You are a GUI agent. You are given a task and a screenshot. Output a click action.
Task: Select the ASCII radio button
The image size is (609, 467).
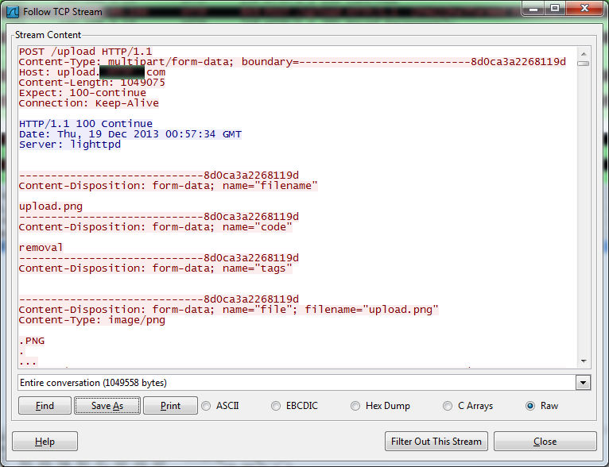[207, 406]
